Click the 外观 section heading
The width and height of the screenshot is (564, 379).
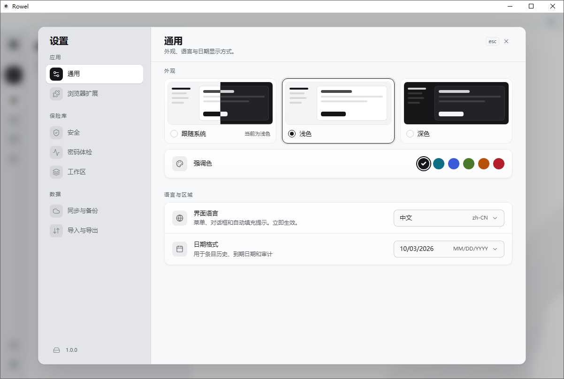[169, 71]
